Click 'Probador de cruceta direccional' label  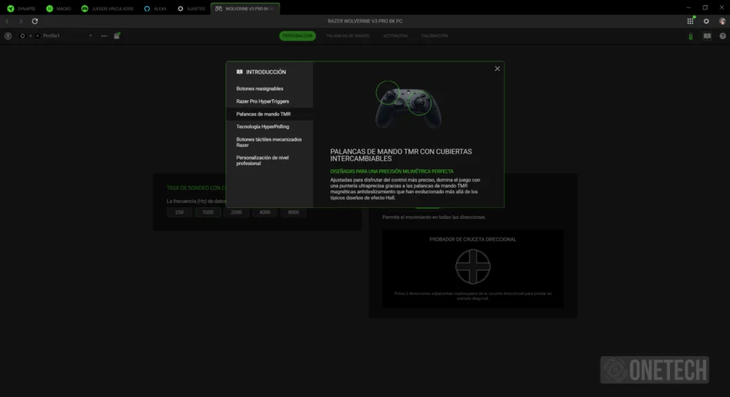pos(472,239)
